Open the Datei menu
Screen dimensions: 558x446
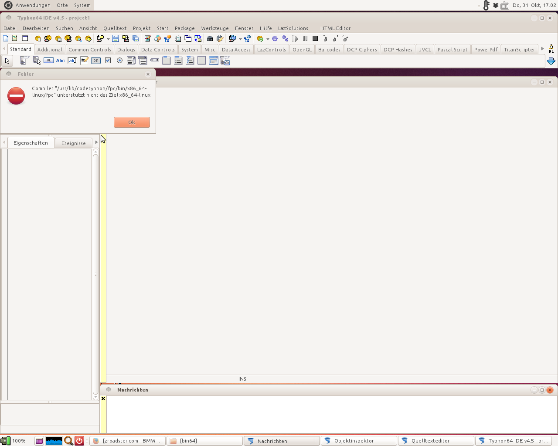10,28
